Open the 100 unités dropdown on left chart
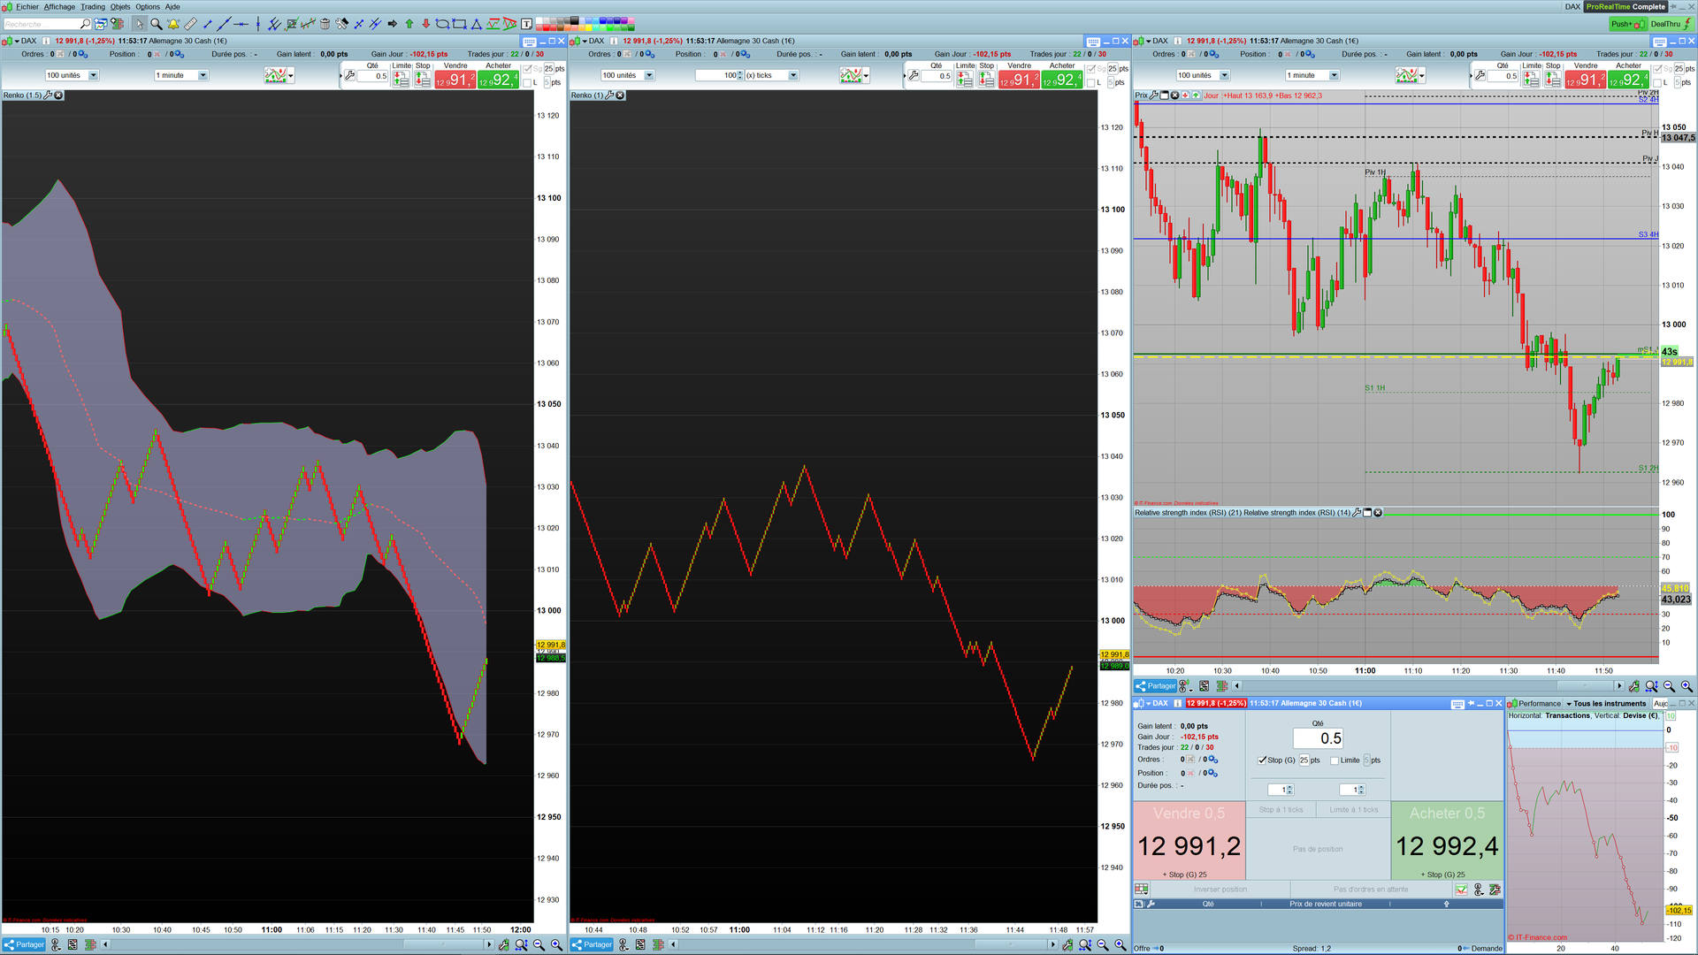Image resolution: width=1698 pixels, height=955 pixels. (93, 75)
